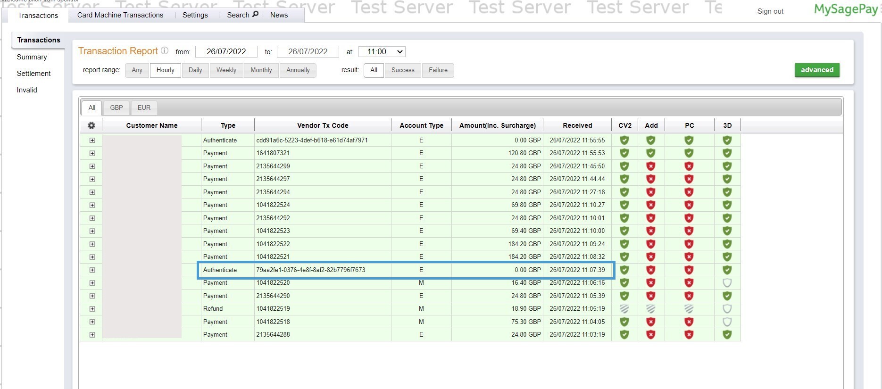The width and height of the screenshot is (882, 389).
Task: Click PC green shield for 1641807321
Action: pos(689,153)
